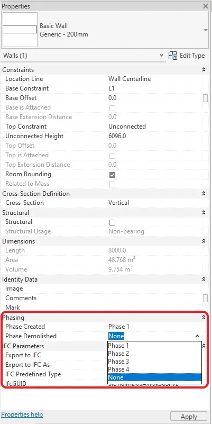212x424 pixels.
Task: Collapse the Structural section chevron
Action: (204, 213)
